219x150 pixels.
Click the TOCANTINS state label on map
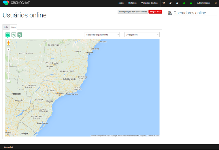click(54, 45)
